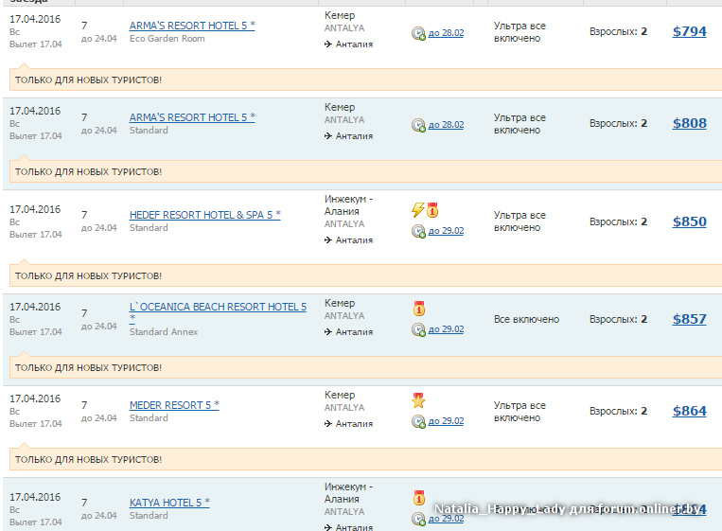
Task: Click number-one medal icon in L`OCEANICA row
Action: pyautogui.click(x=419, y=309)
